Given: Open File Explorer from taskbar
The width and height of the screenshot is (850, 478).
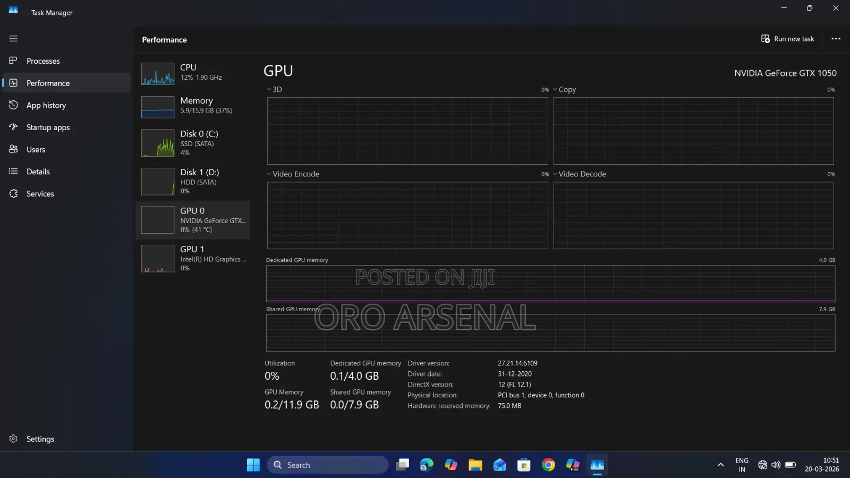Looking at the screenshot, I should (x=475, y=465).
